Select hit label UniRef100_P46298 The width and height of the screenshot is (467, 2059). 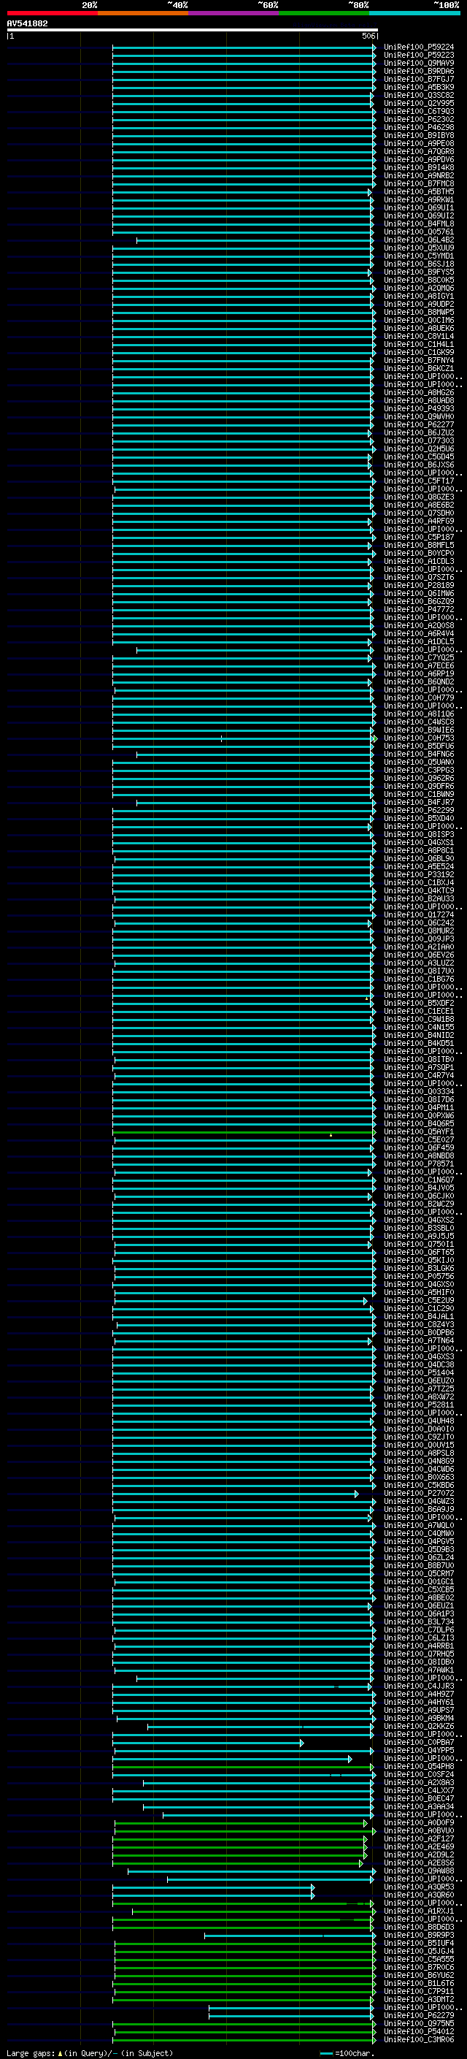419,127
